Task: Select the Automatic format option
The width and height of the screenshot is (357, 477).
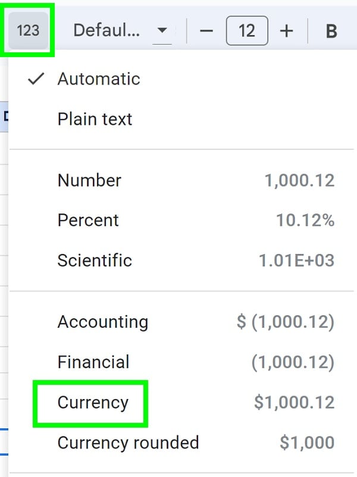Action: pyautogui.click(x=98, y=78)
